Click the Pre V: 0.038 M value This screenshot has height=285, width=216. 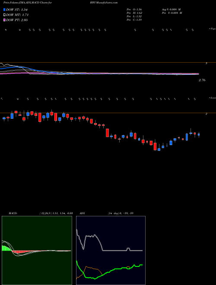point(172,13)
